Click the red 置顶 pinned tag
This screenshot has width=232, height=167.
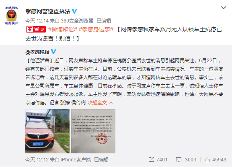coord(36,29)
